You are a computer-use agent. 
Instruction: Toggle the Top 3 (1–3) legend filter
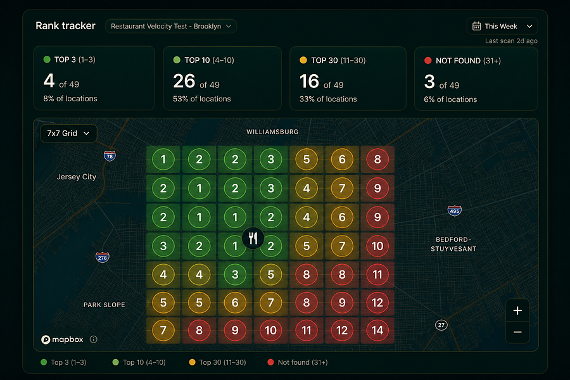[63, 362]
